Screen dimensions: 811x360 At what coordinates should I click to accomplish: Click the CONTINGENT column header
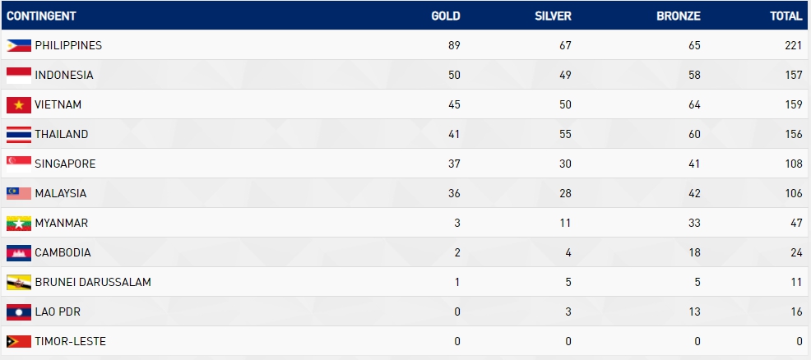[x=41, y=16]
